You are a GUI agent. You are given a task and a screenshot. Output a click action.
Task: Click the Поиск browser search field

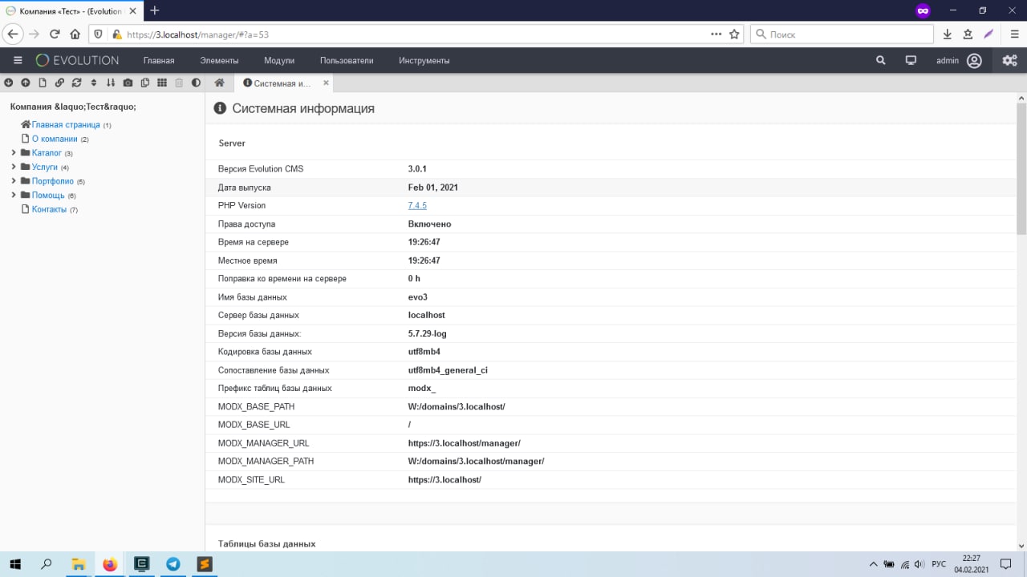[x=842, y=34]
